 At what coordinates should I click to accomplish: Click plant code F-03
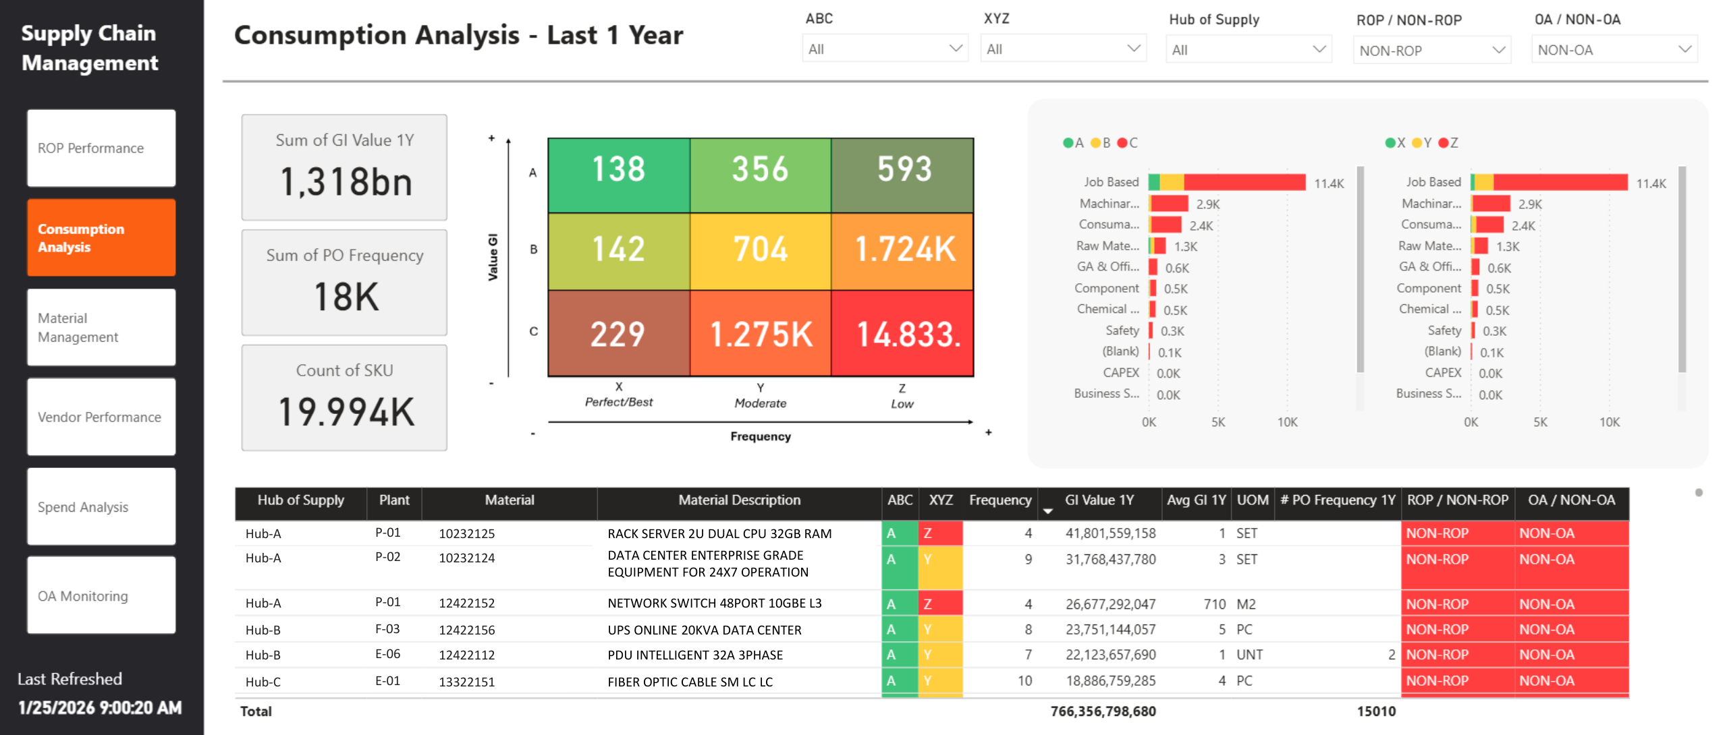tap(387, 629)
